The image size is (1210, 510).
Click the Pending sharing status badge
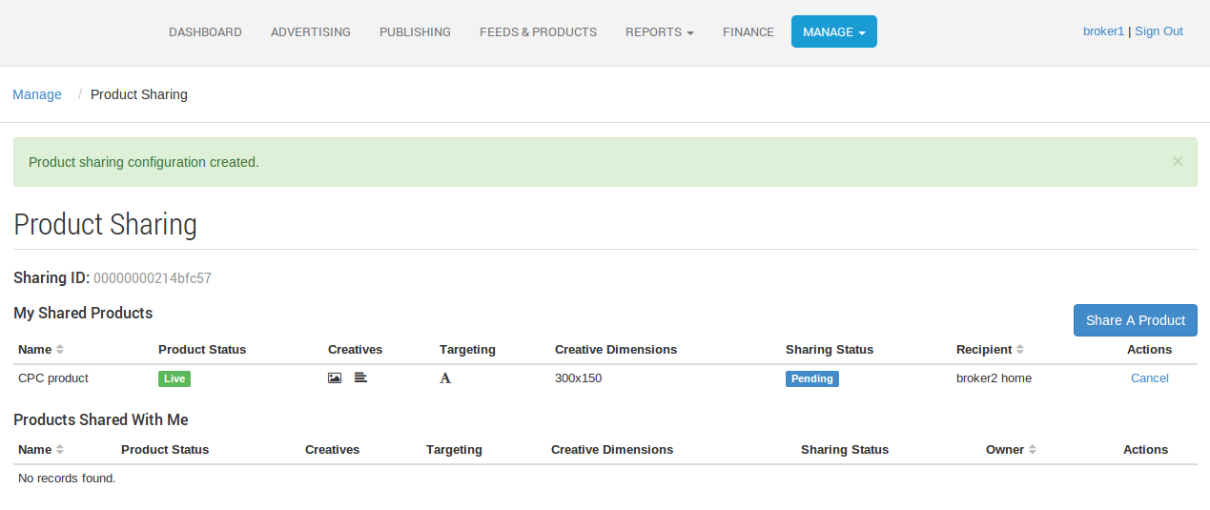812,378
